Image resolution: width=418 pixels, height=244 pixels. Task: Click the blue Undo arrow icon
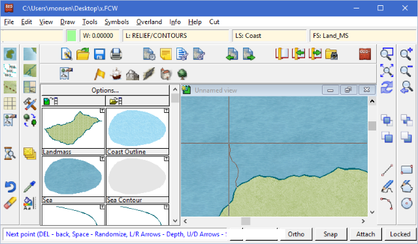[x=10, y=187]
